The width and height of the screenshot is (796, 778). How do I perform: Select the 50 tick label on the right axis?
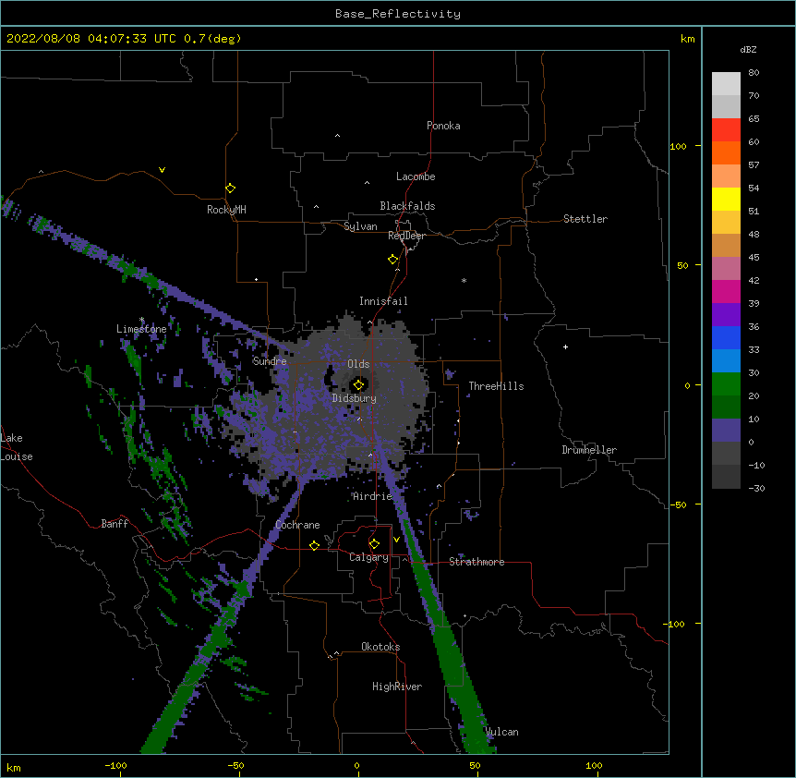click(x=682, y=265)
